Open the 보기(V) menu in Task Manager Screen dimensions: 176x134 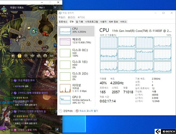(x=81, y=17)
